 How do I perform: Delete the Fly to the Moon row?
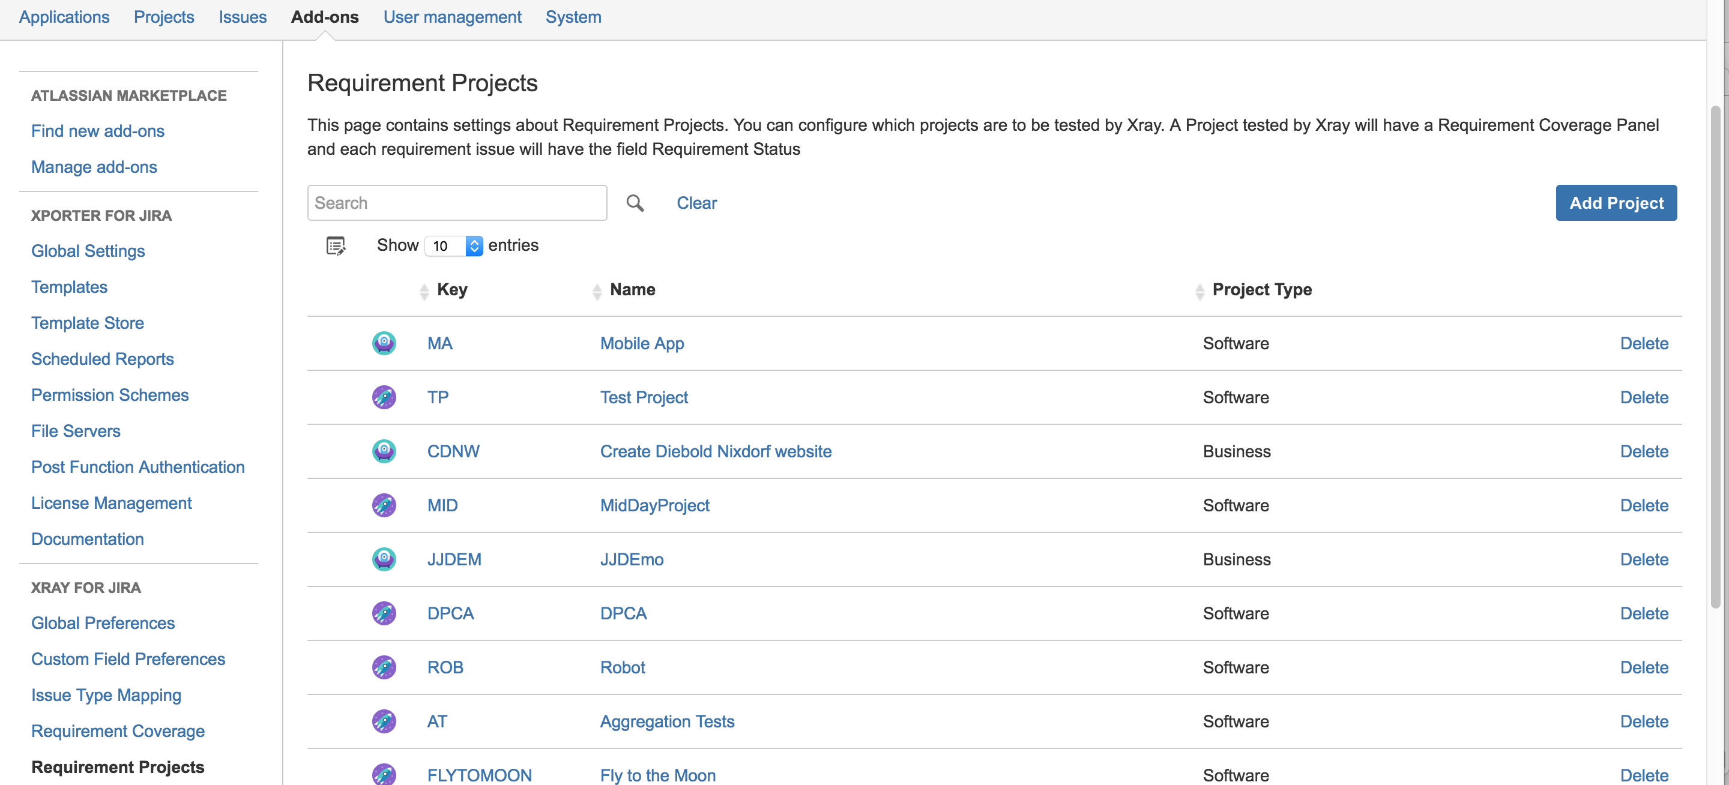[1644, 775]
